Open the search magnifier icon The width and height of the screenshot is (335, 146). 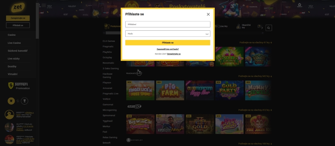269,28
